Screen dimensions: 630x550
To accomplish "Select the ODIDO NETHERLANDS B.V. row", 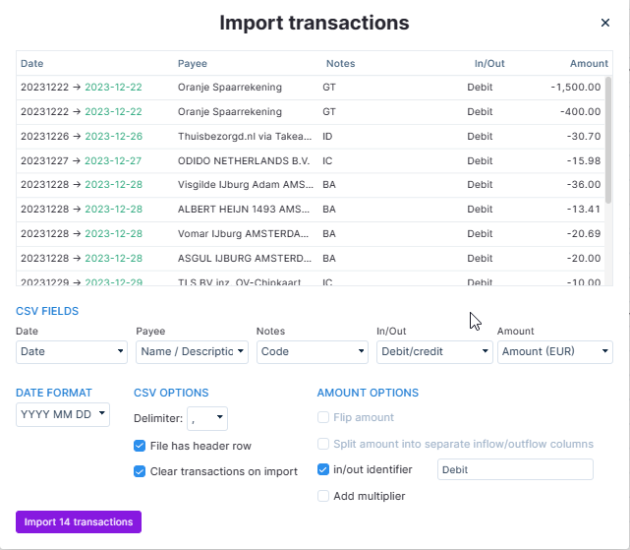I will [x=246, y=159].
